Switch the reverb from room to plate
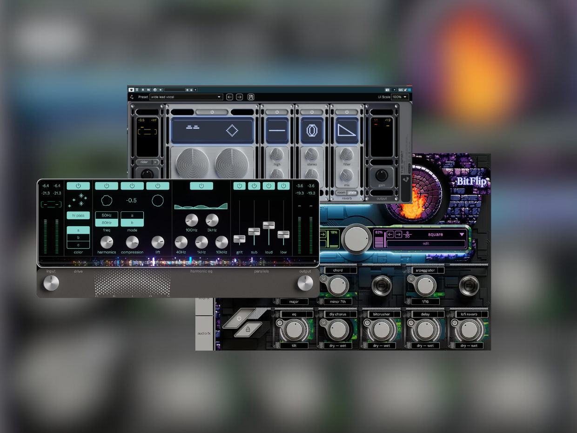This screenshot has height=433, width=577. pyautogui.click(x=352, y=192)
